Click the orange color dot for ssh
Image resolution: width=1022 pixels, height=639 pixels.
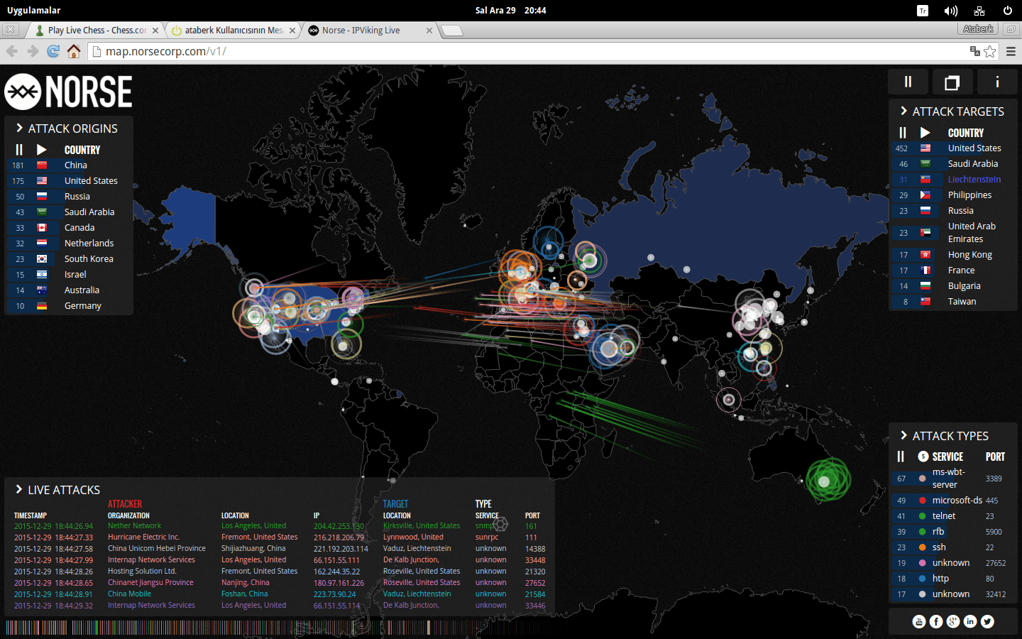coord(922,547)
